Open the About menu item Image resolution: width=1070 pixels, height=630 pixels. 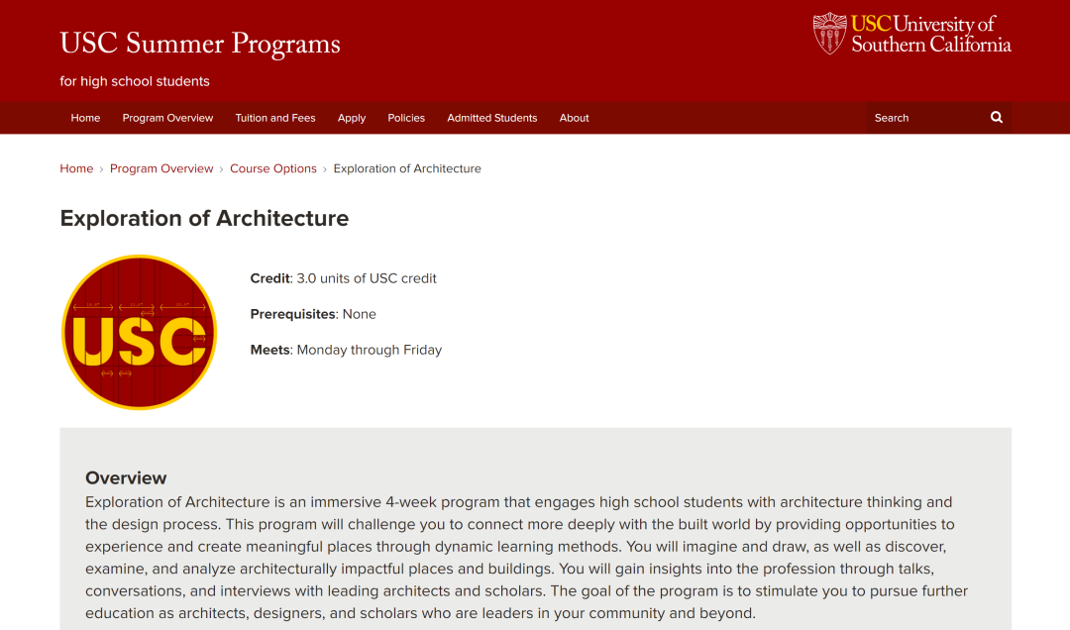tap(574, 118)
